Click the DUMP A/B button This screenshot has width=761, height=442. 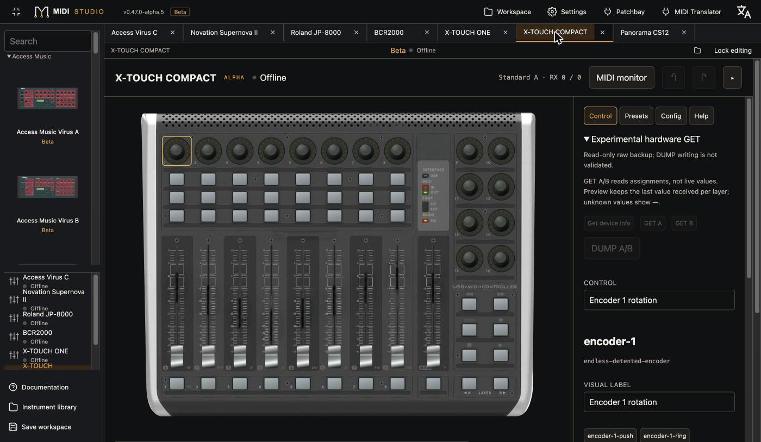click(x=612, y=248)
